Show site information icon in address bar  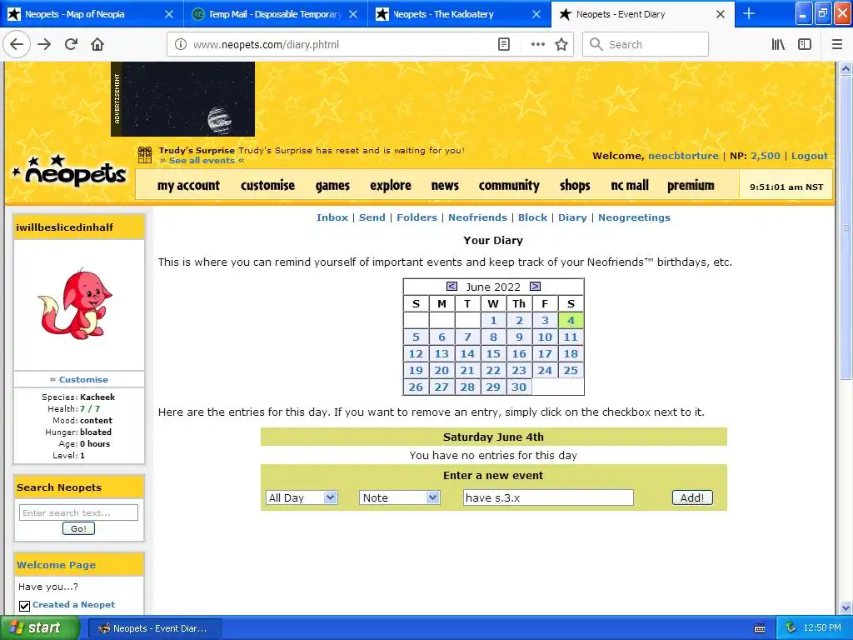click(181, 44)
